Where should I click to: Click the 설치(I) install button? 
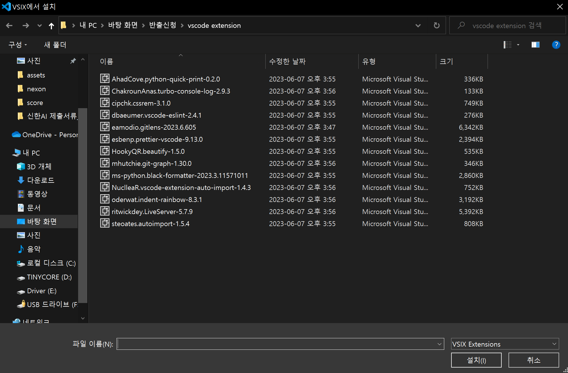(x=476, y=360)
